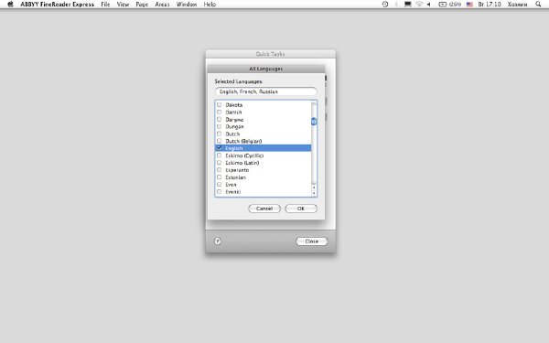Check the Dakota language checkbox
This screenshot has height=343, width=549.
(x=220, y=104)
